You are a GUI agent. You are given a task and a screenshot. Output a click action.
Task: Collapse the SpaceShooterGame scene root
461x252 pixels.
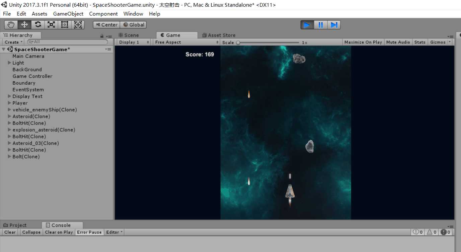[4, 50]
